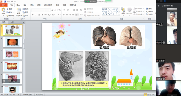Image resolution: width=181 pixels, height=96 pixels.
Task: Click the slide panel vertical scrollbar thumb
Action: tap(24, 44)
